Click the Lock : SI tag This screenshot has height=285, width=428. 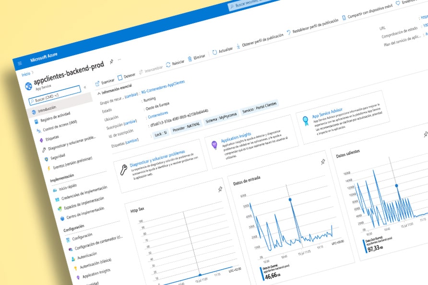[160, 134]
